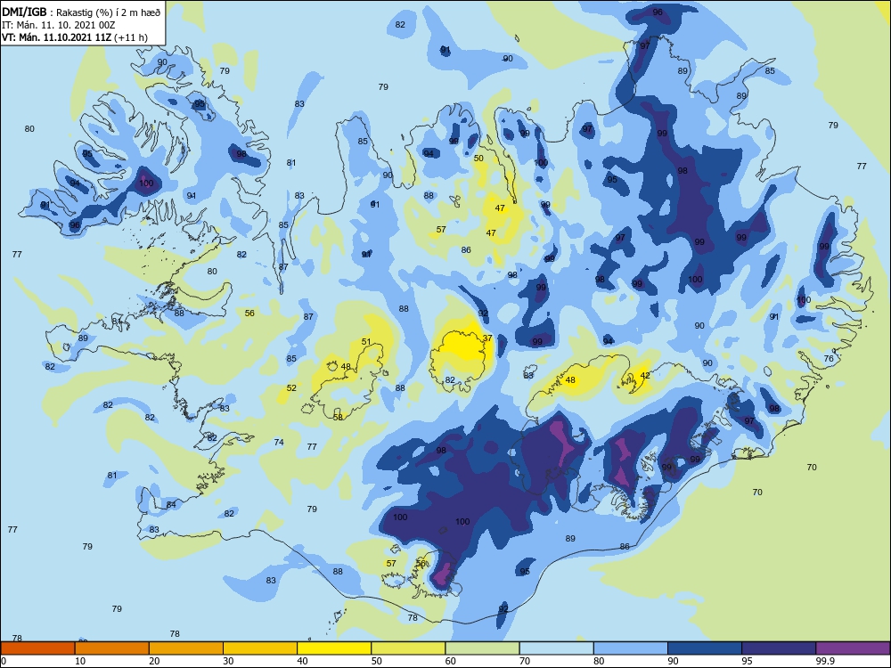891x668 pixels.
Task: Select the '74' humidity value on the map
Action: click(x=279, y=442)
